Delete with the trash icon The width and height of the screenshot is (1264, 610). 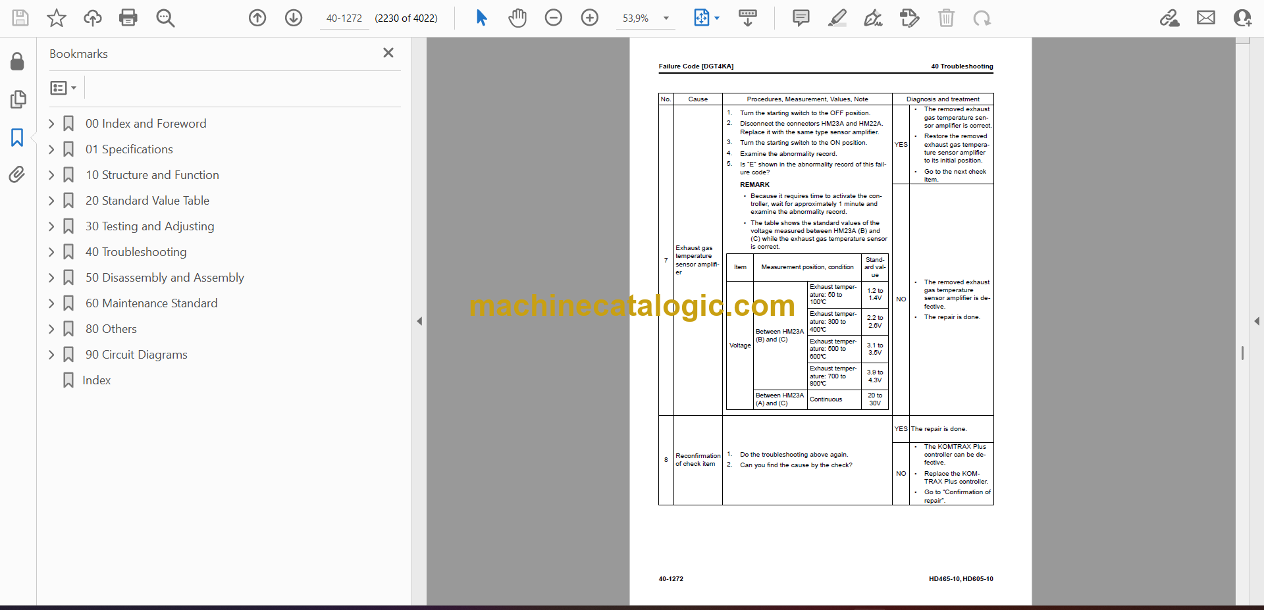tap(946, 18)
